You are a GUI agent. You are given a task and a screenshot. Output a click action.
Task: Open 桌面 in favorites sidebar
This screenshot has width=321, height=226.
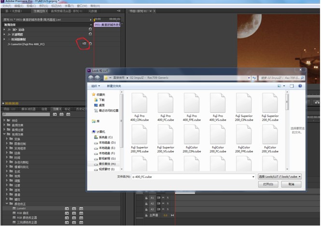pyautogui.click(x=99, y=105)
